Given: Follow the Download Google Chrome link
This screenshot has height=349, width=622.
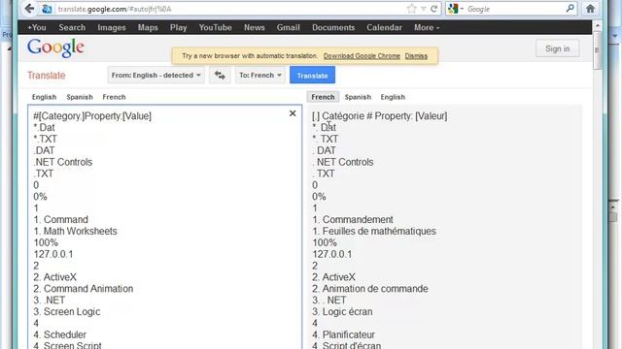Looking at the screenshot, I should pyautogui.click(x=362, y=56).
